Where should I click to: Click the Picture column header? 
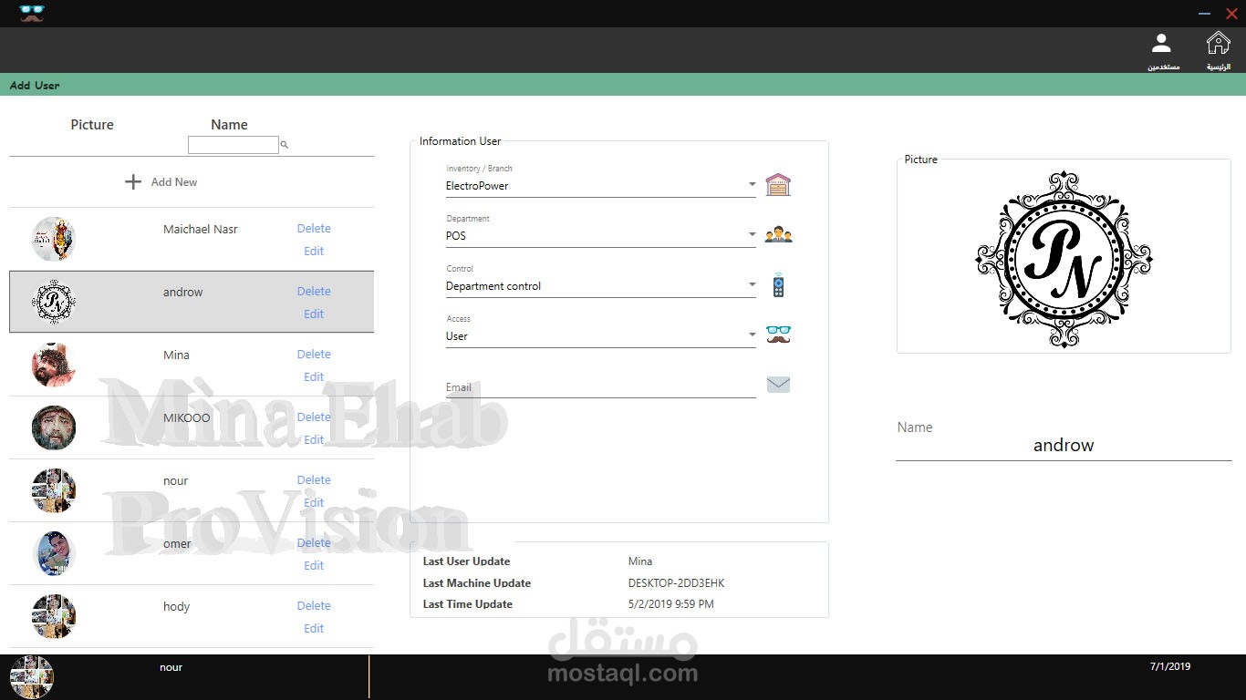[x=92, y=125]
